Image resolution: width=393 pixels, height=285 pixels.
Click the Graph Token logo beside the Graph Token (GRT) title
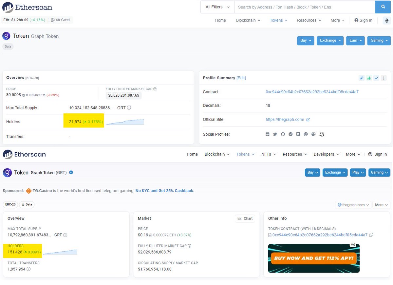click(x=7, y=172)
